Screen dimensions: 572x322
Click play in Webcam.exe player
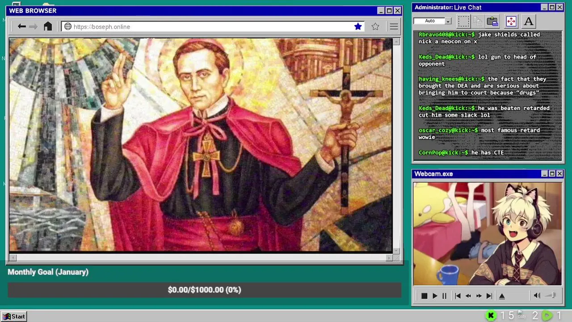(x=435, y=296)
